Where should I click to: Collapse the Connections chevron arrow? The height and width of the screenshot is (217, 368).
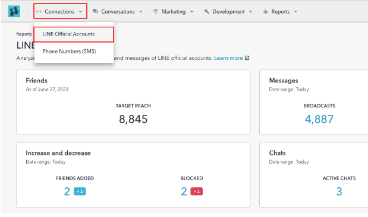point(80,11)
